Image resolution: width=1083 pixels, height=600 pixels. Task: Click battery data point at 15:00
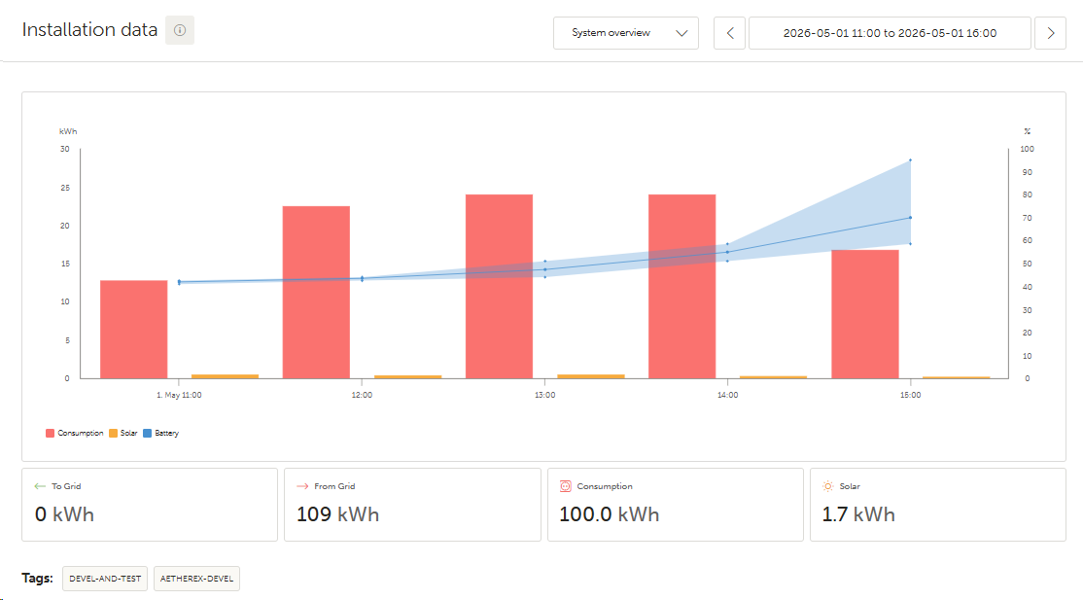[x=910, y=218]
